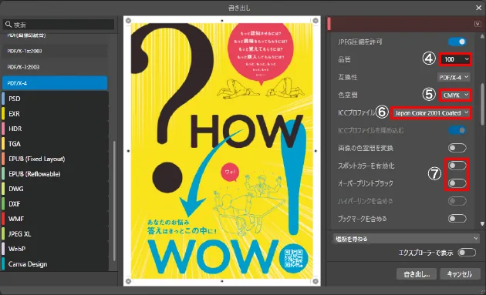
Task: Choose DXF export format
Action: 55,204
